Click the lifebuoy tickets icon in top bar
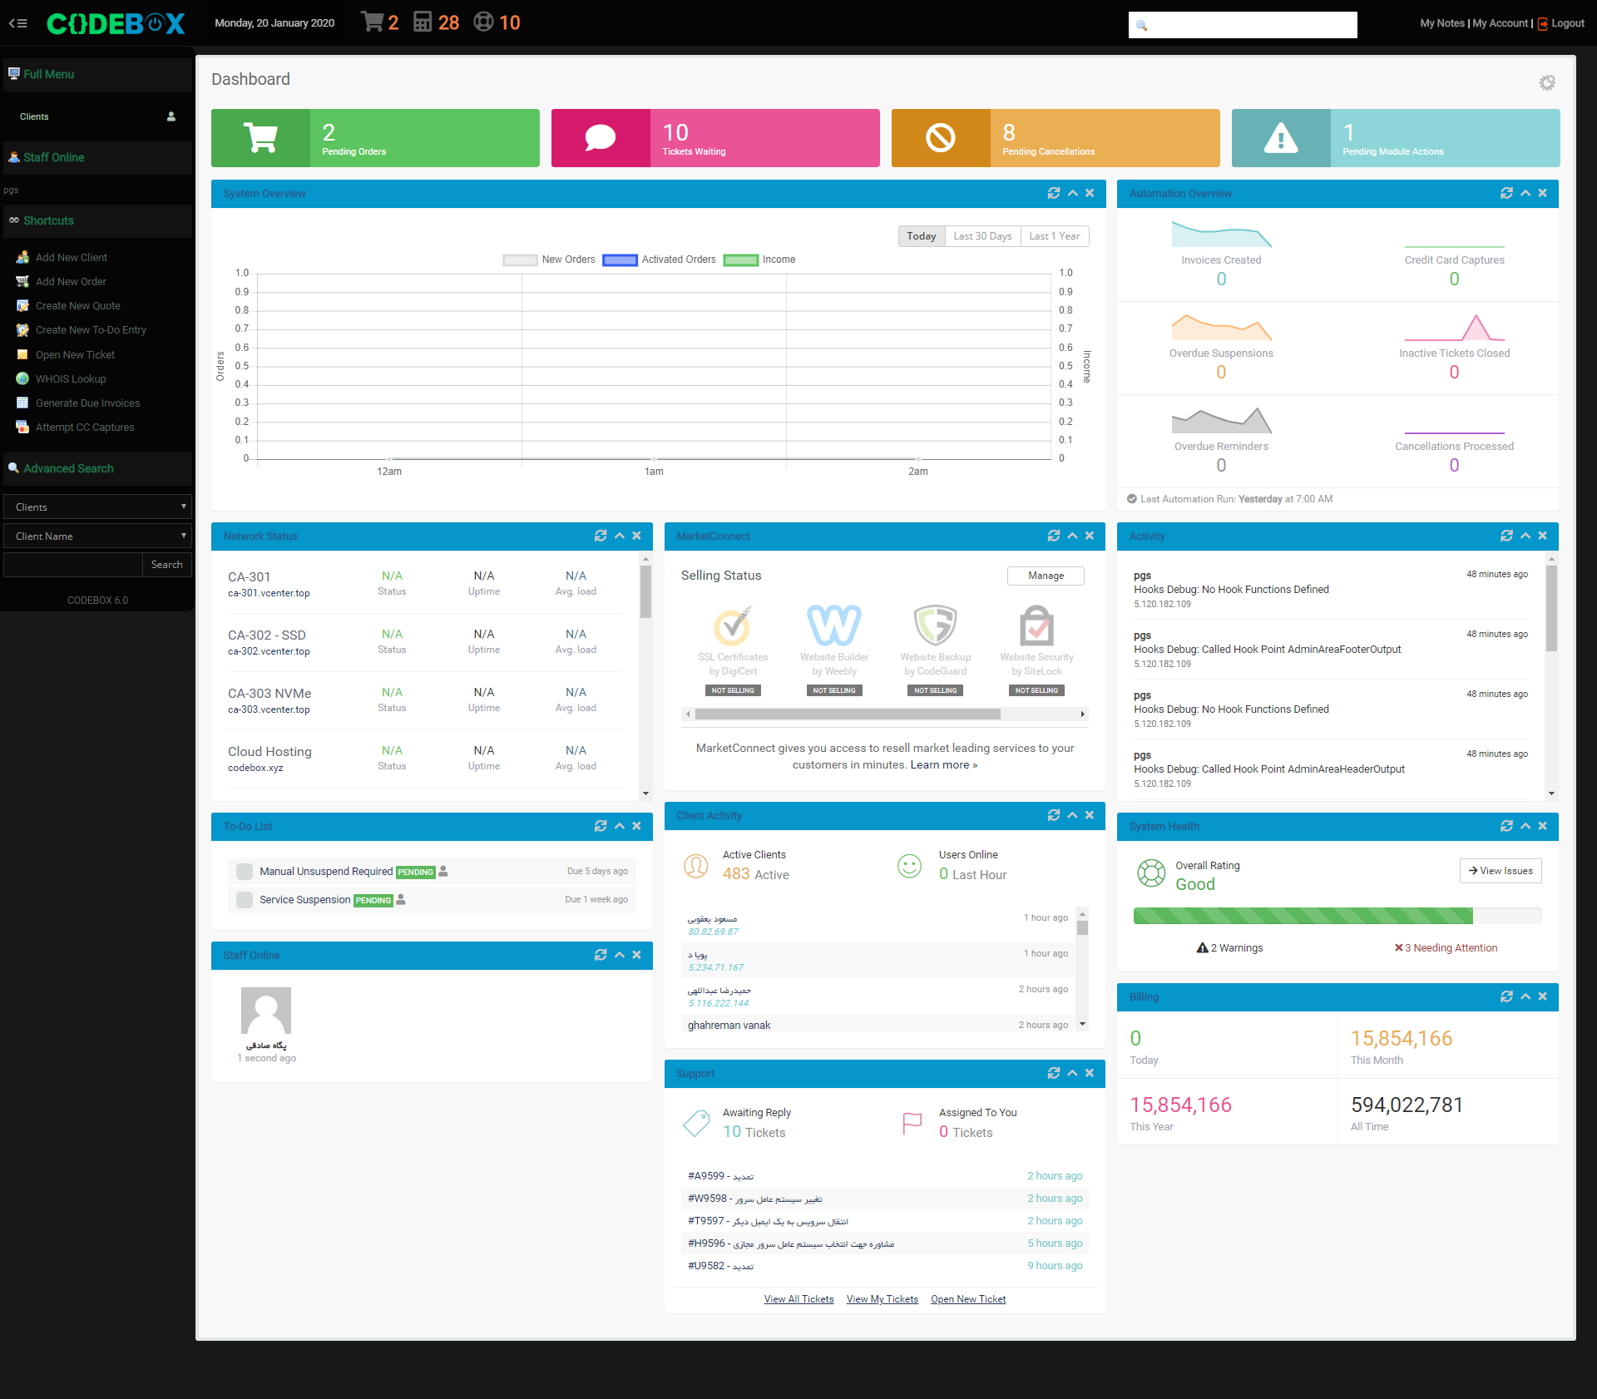Image resolution: width=1597 pixels, height=1399 pixels. click(x=483, y=22)
